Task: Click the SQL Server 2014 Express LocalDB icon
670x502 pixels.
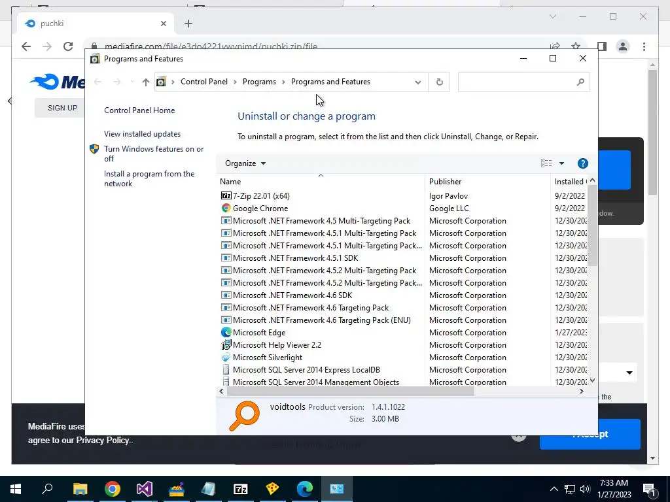Action: pyautogui.click(x=226, y=370)
